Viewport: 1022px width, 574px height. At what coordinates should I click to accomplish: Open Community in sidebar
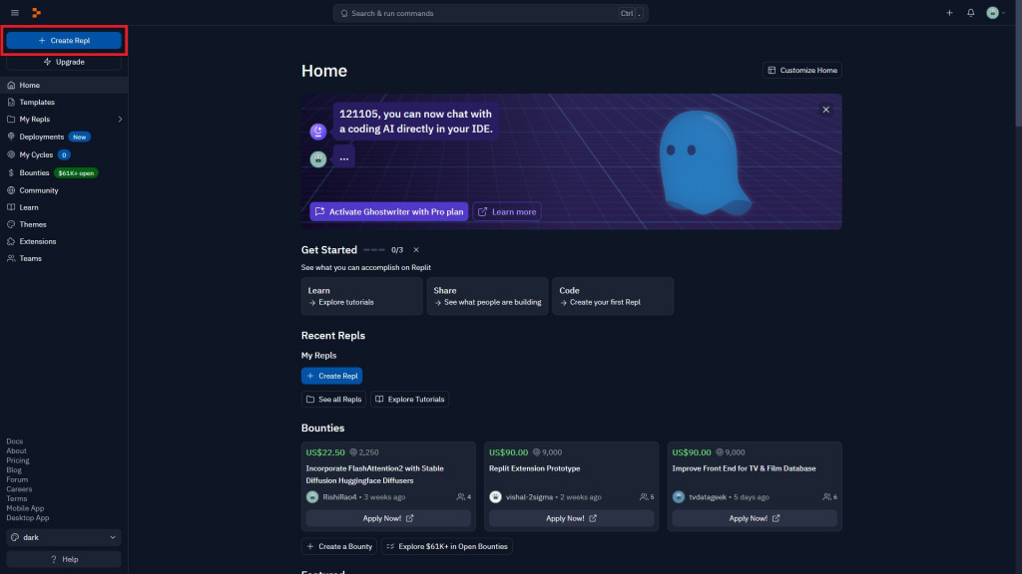click(64, 190)
